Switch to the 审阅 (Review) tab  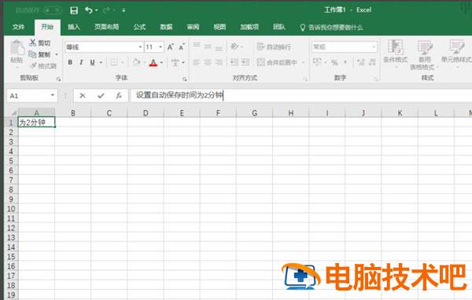(193, 27)
